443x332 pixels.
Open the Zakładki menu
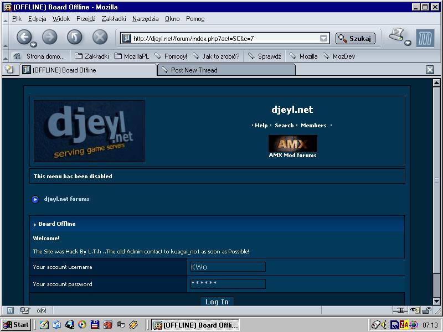114,19
